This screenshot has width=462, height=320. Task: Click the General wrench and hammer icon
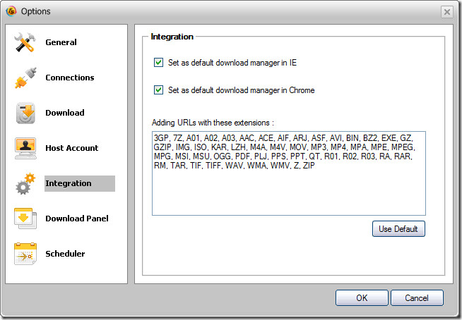pyautogui.click(x=25, y=42)
